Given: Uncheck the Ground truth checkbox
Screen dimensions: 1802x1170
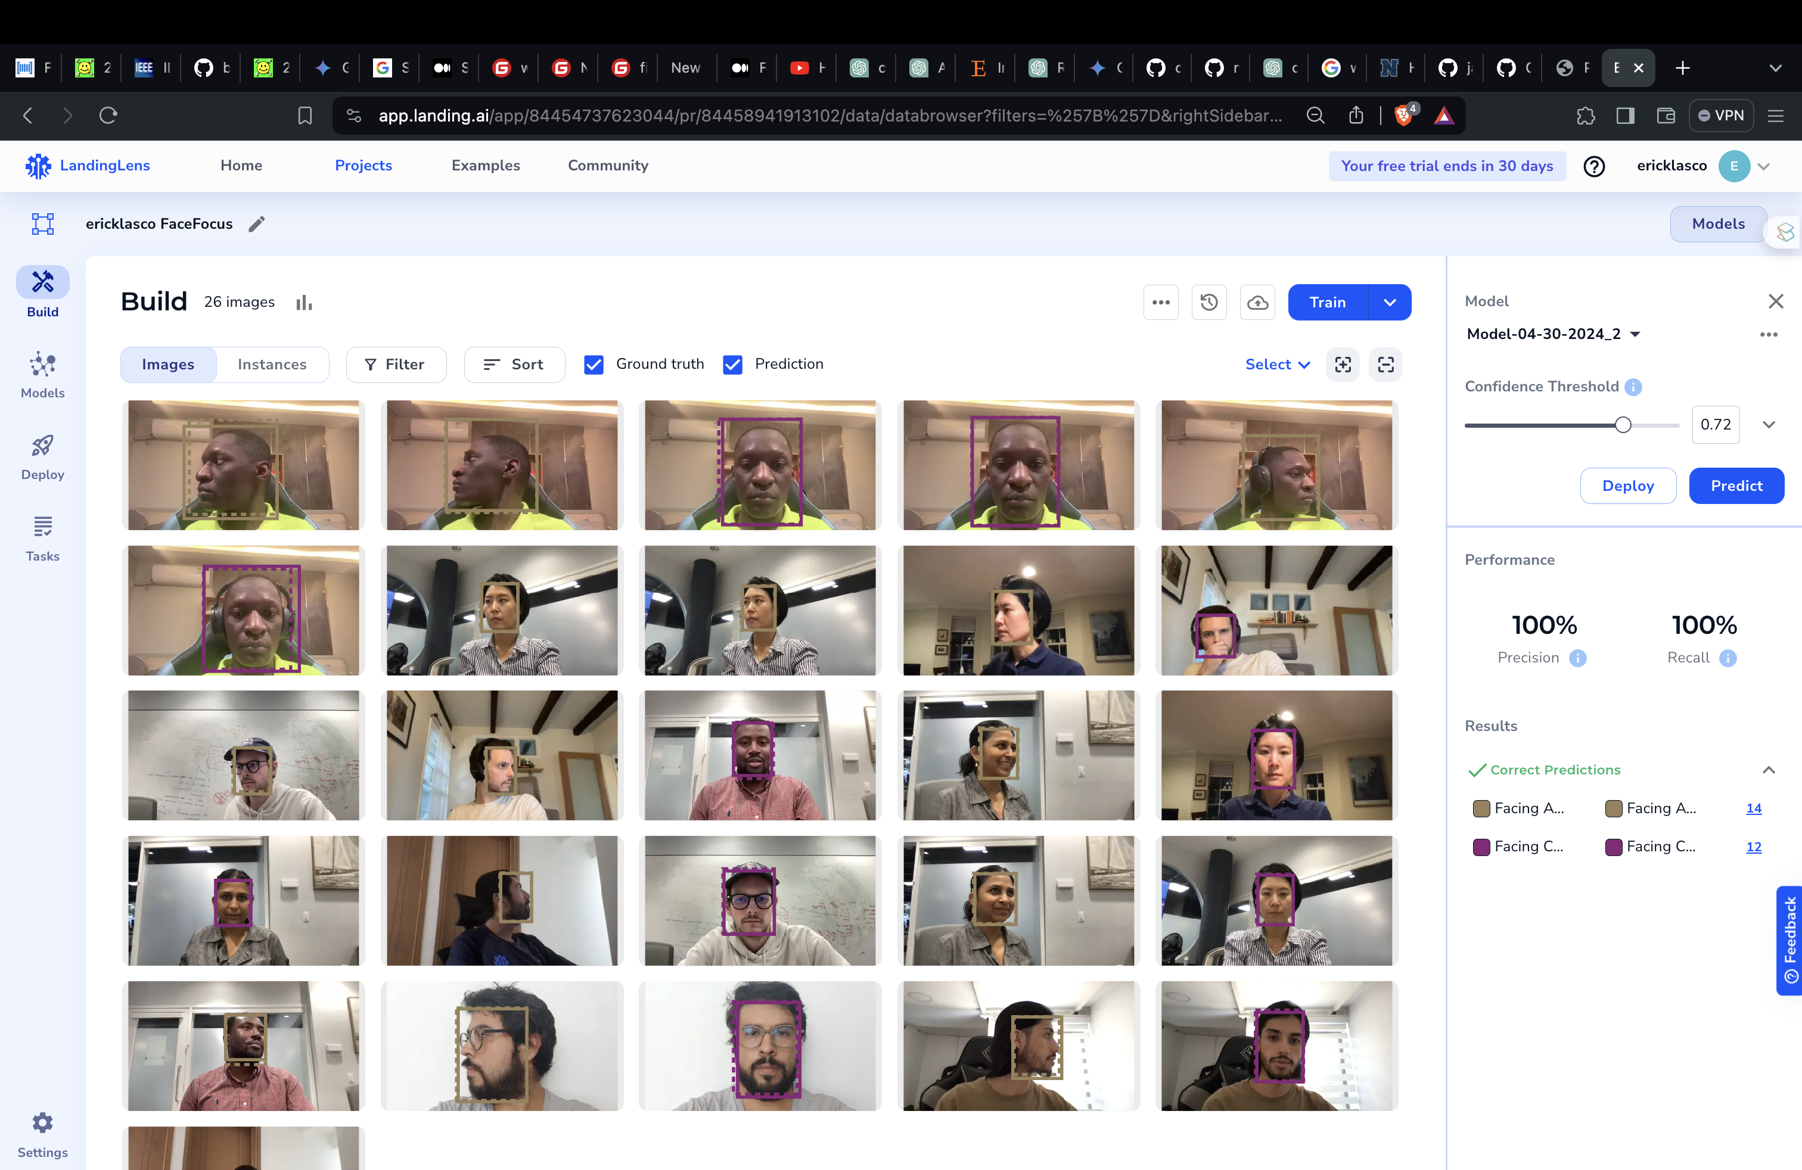Looking at the screenshot, I should [594, 365].
